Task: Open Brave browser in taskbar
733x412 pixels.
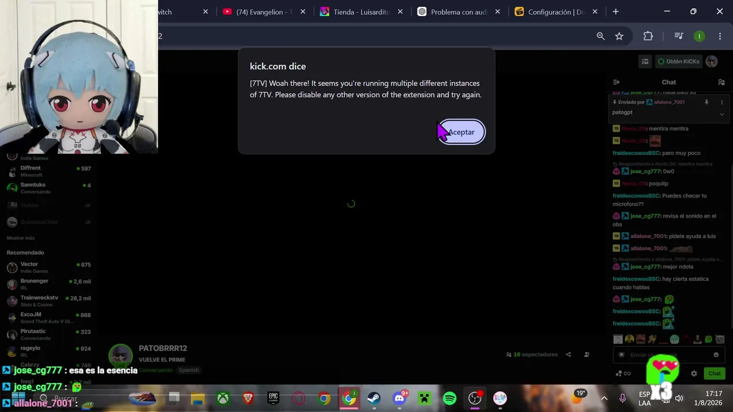Action: pyautogui.click(x=248, y=398)
